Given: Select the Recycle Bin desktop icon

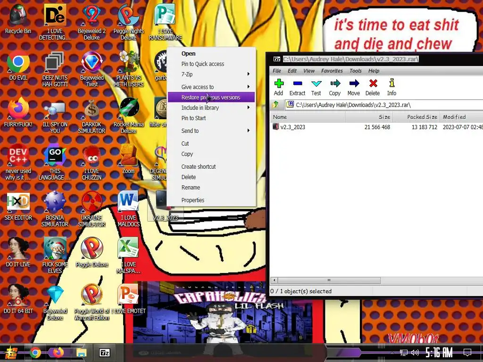Looking at the screenshot, I should click(x=18, y=19).
